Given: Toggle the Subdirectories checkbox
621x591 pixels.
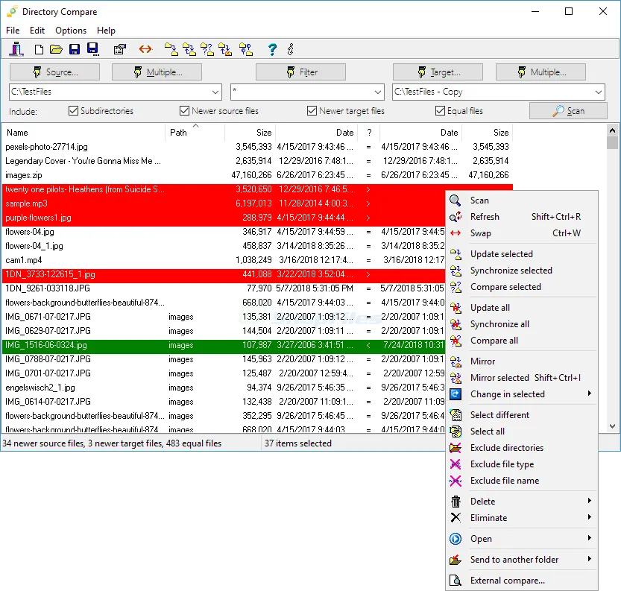Looking at the screenshot, I should point(73,111).
